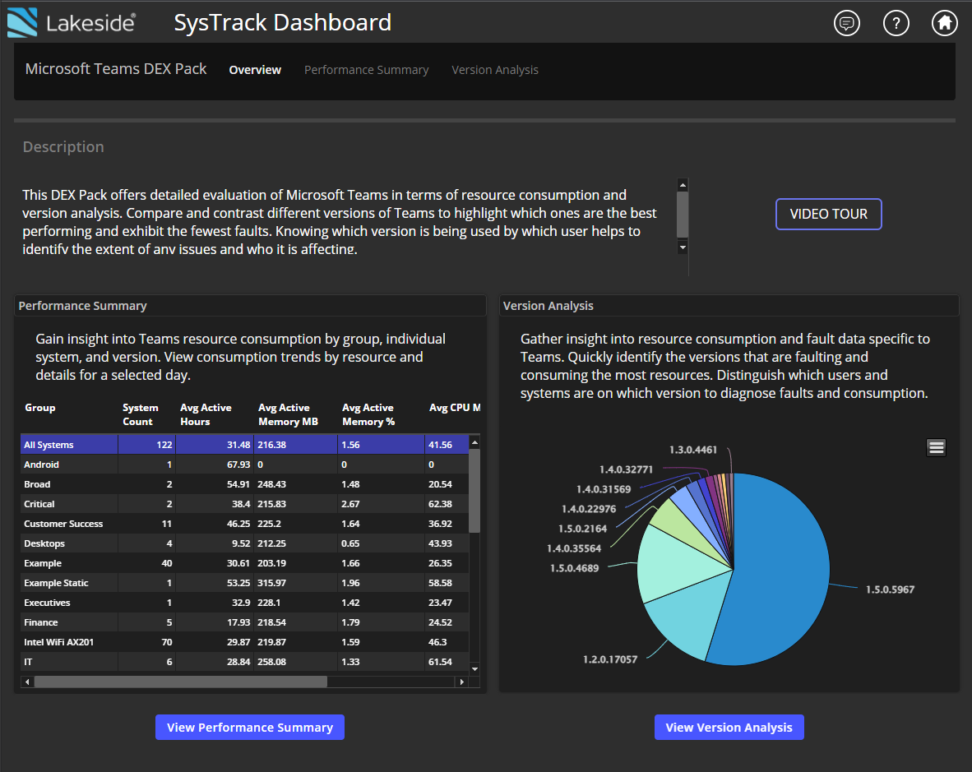Select the Customer Success row
This screenshot has width=972, height=772.
[245, 525]
